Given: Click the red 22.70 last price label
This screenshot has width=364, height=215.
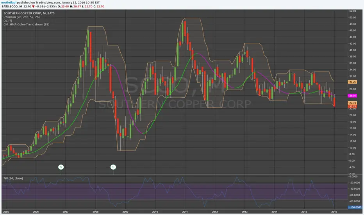Looking at the screenshot, I should [x=352, y=106].
